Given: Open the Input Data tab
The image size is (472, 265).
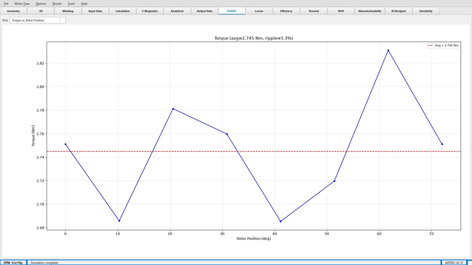Looking at the screenshot, I should [x=95, y=11].
